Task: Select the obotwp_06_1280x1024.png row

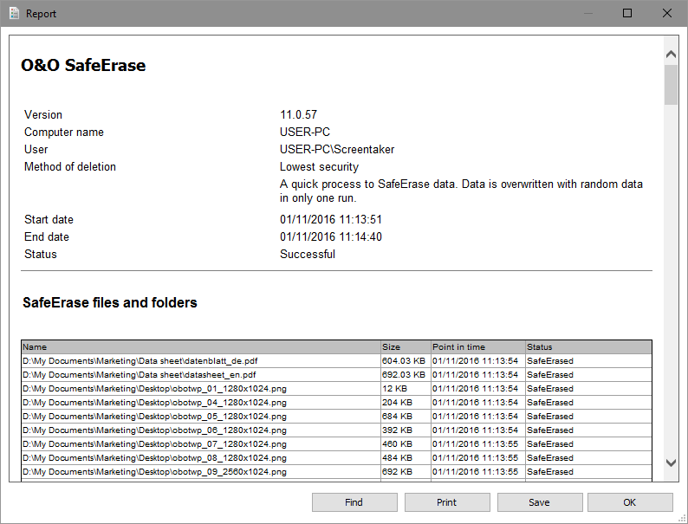Action: coord(336,430)
